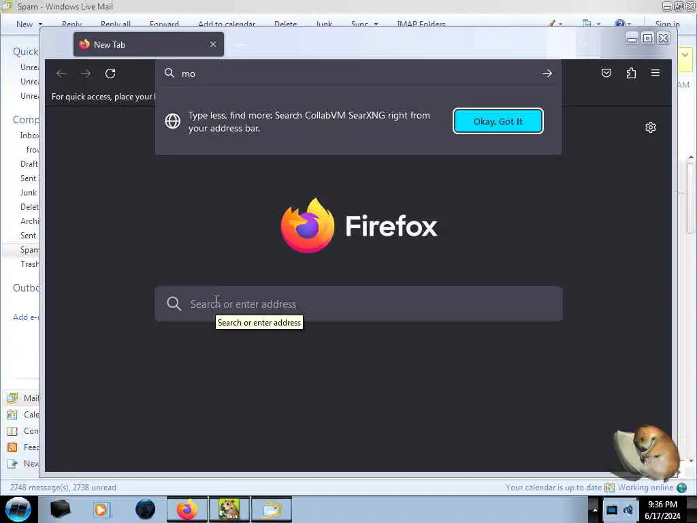Click the globe icon in the search tip
The width and height of the screenshot is (697, 523).
tap(172, 121)
